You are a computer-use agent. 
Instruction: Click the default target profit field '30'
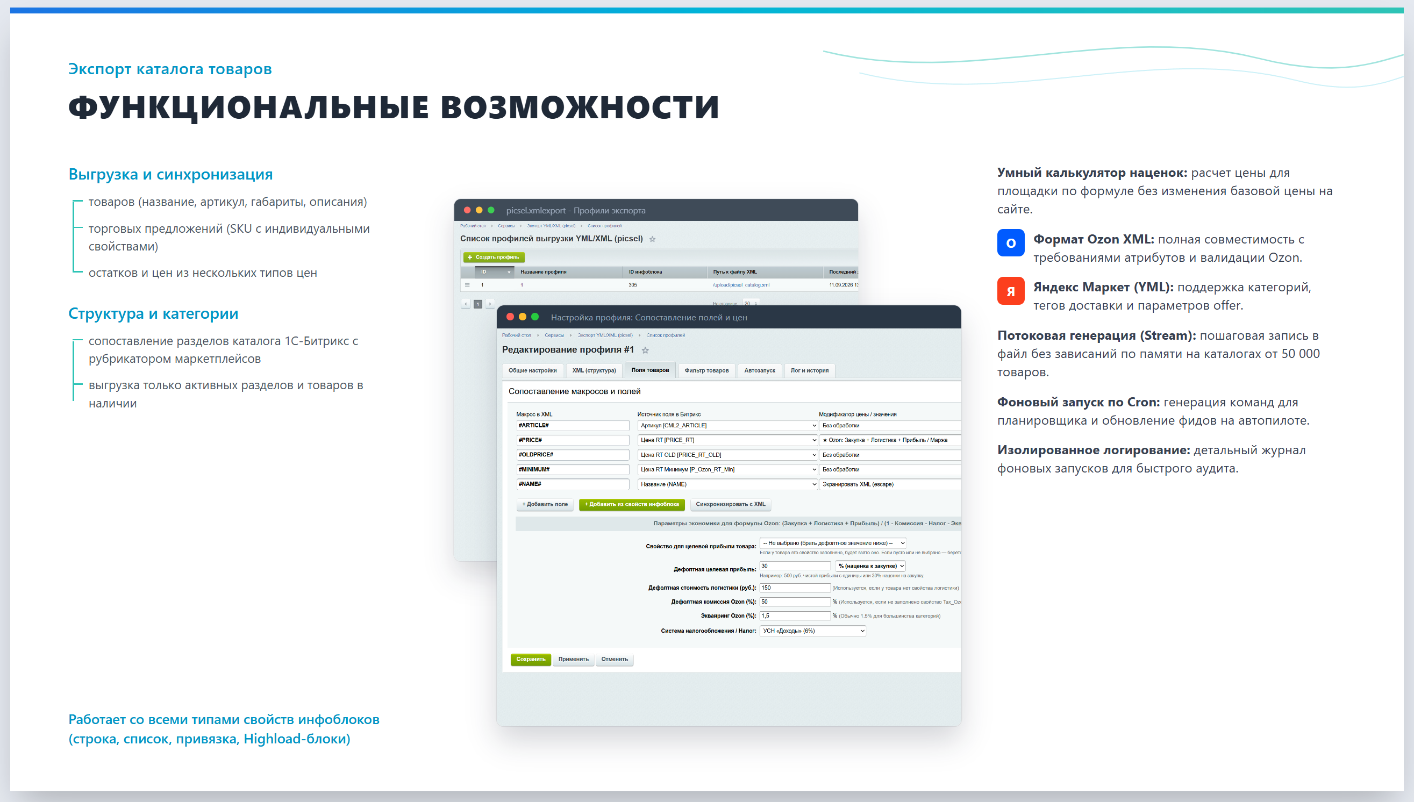click(795, 565)
